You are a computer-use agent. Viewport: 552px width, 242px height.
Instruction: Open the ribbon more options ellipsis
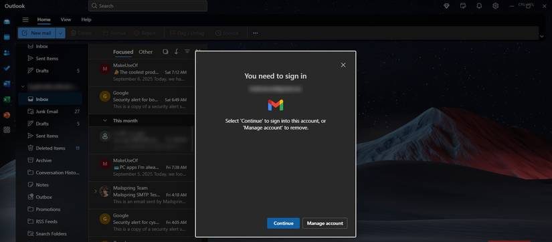pyautogui.click(x=256, y=33)
